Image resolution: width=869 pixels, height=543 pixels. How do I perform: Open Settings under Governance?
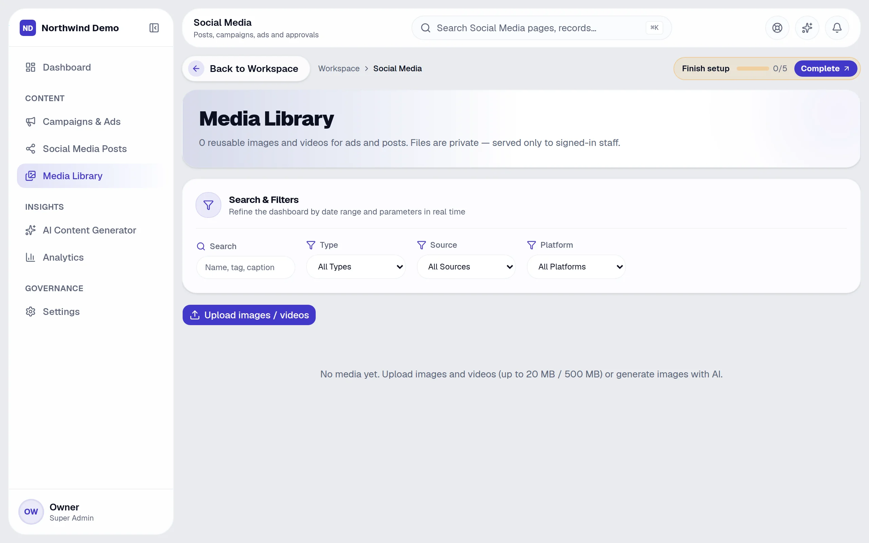coord(91,312)
